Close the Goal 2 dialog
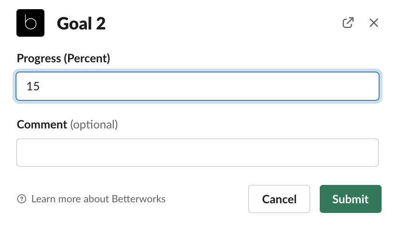The width and height of the screenshot is (398, 225). (x=374, y=23)
